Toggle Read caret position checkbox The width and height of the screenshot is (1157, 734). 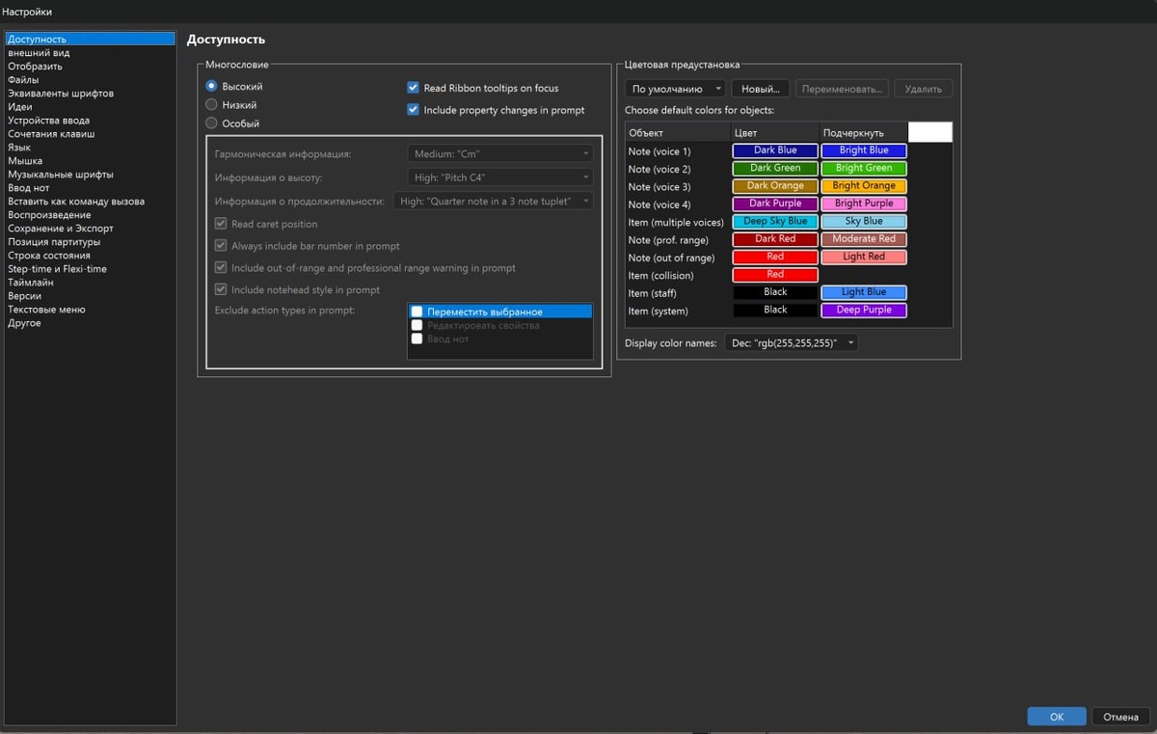click(221, 224)
